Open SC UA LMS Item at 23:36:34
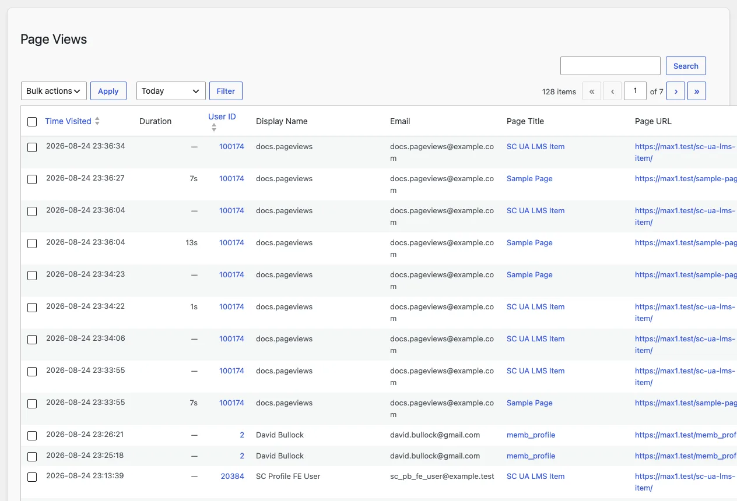 [535, 147]
